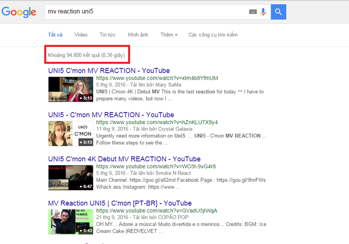Open 'MV Reaction UNI5 | C'mon [PT-BR]' result
The image size is (349, 244).
120,203
